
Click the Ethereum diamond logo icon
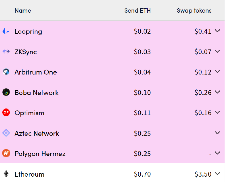tap(6, 174)
